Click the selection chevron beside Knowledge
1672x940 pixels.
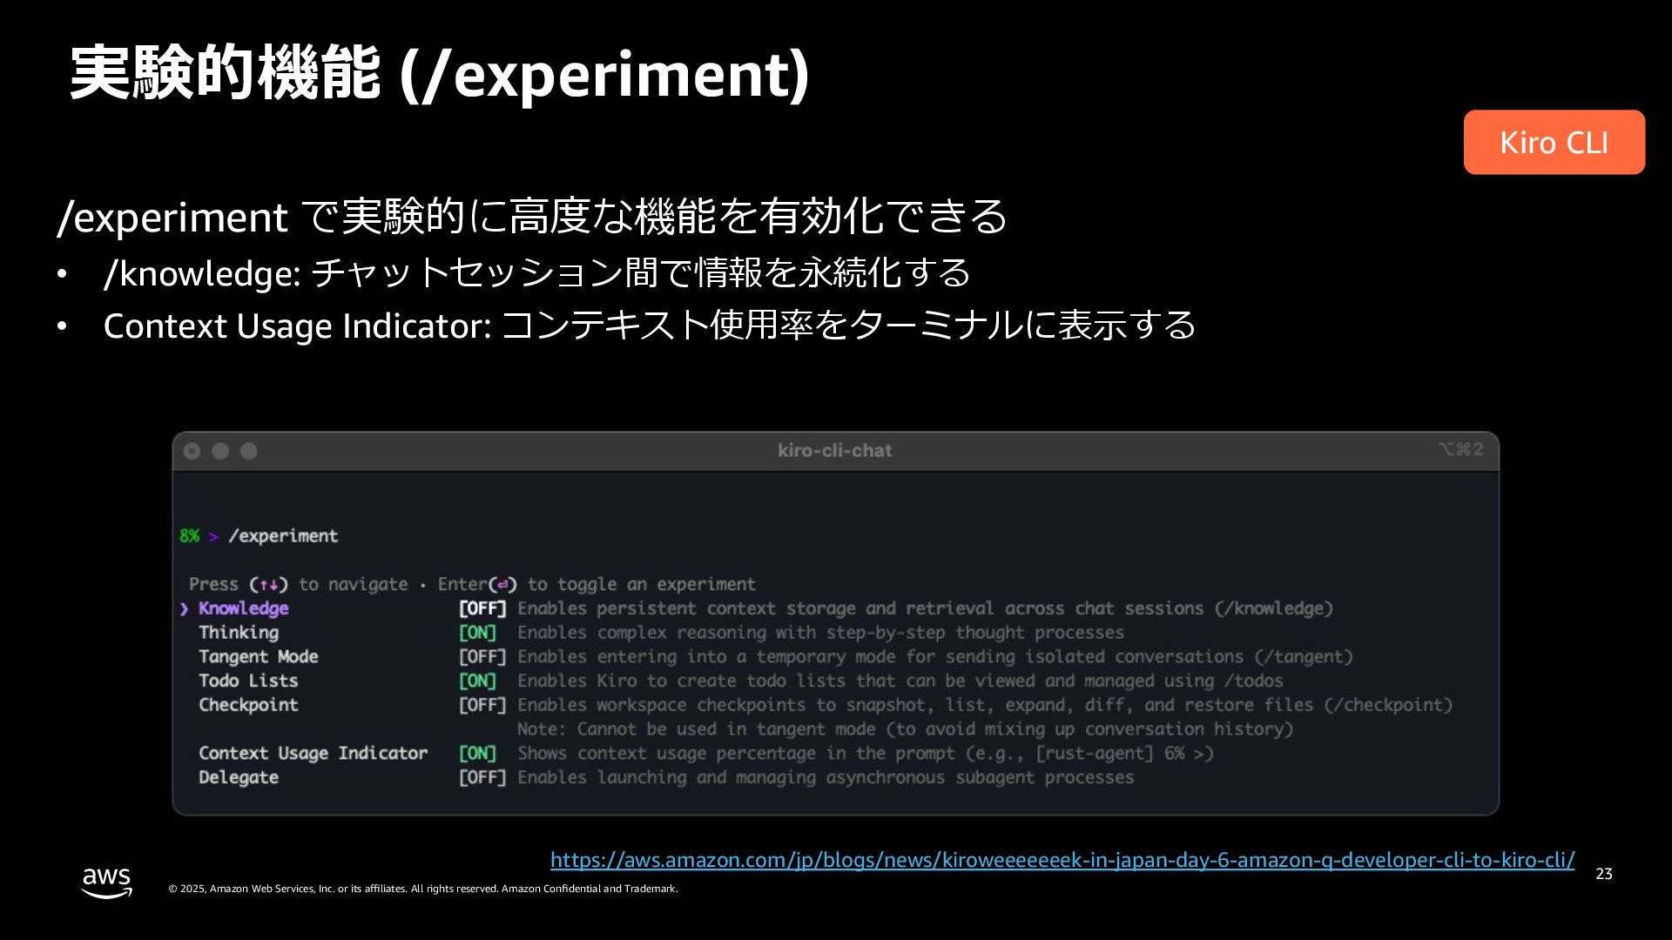[185, 608]
